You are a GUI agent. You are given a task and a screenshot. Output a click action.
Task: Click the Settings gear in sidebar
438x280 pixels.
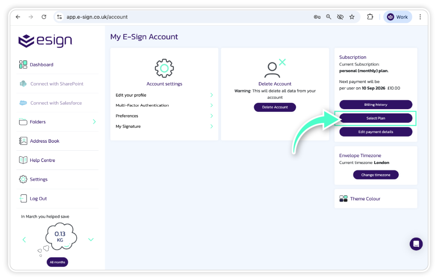click(23, 179)
